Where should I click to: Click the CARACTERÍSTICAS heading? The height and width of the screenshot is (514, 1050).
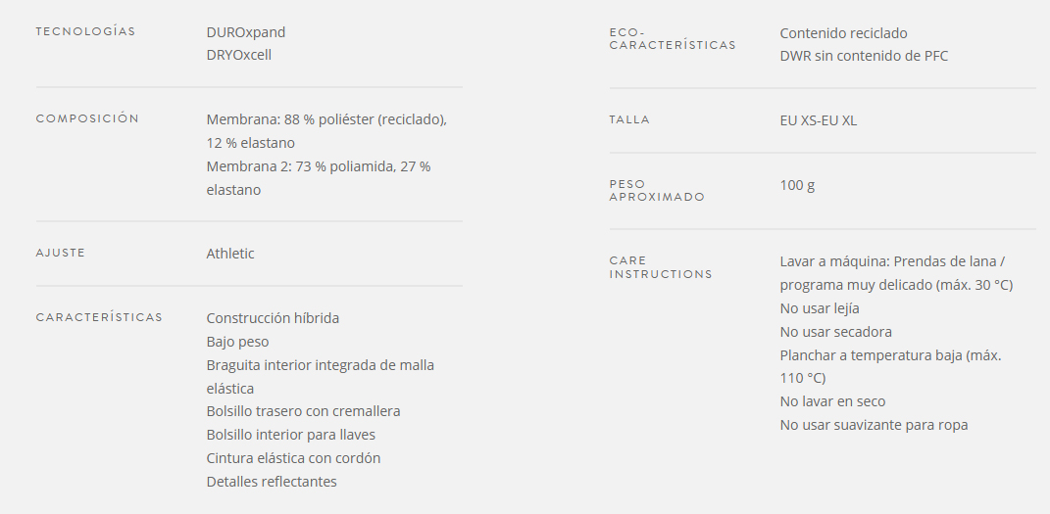click(99, 317)
